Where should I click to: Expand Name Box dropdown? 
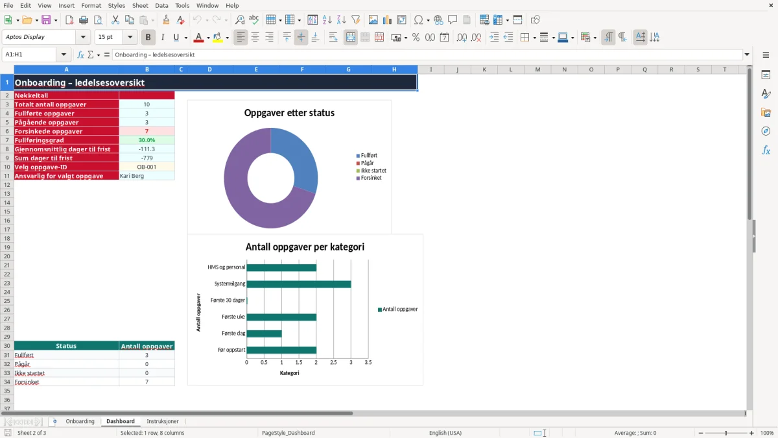pos(64,55)
